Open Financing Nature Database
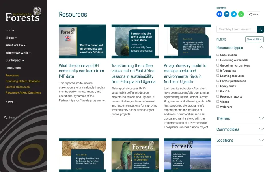Image resolution: width=276 pixels, height=172 pixels. tap(22, 81)
